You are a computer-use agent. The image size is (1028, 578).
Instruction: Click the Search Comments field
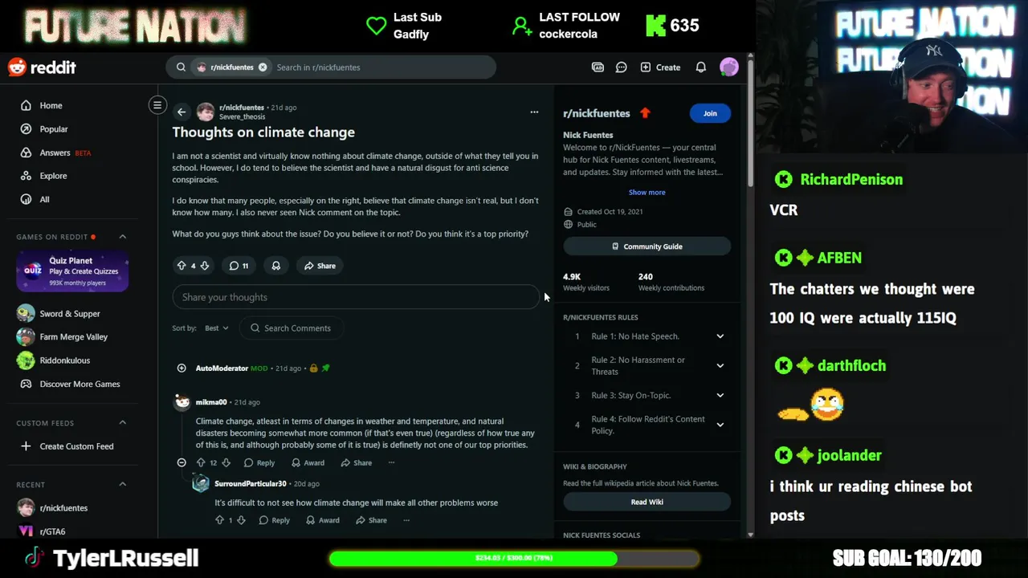click(292, 328)
